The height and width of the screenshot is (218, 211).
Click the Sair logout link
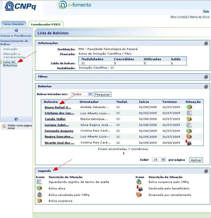coord(206,11)
